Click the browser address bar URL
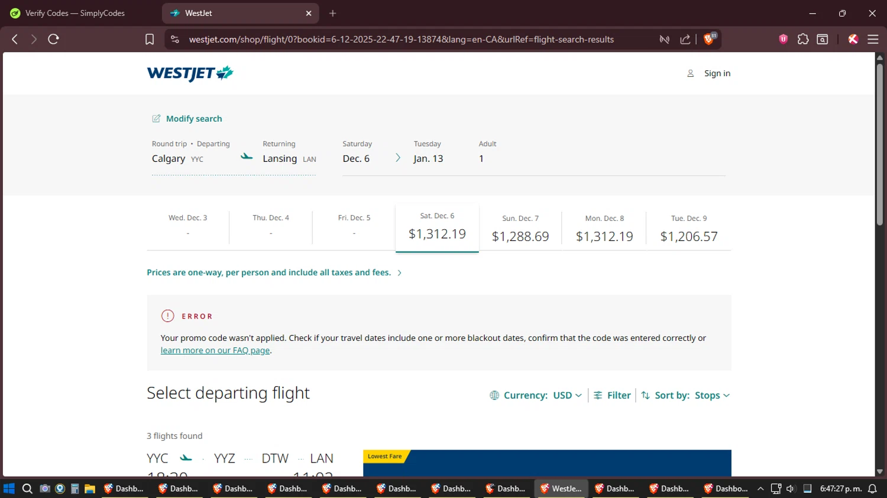The image size is (887, 498). point(402,40)
